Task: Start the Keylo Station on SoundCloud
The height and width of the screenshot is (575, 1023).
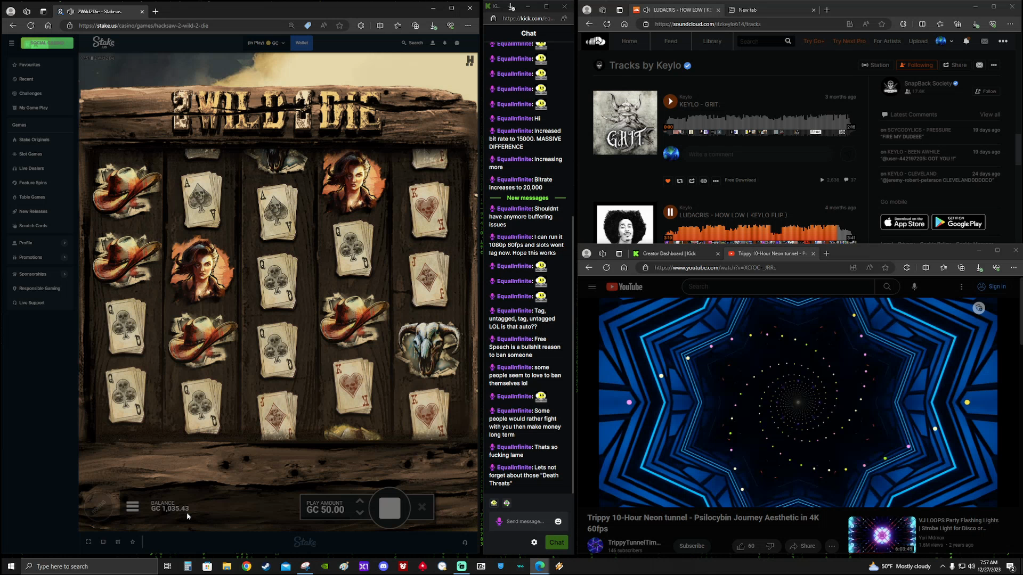Action: click(875, 65)
